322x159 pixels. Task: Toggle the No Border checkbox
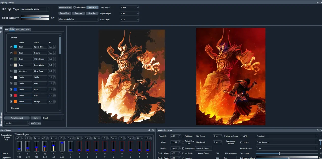(x=183, y=153)
